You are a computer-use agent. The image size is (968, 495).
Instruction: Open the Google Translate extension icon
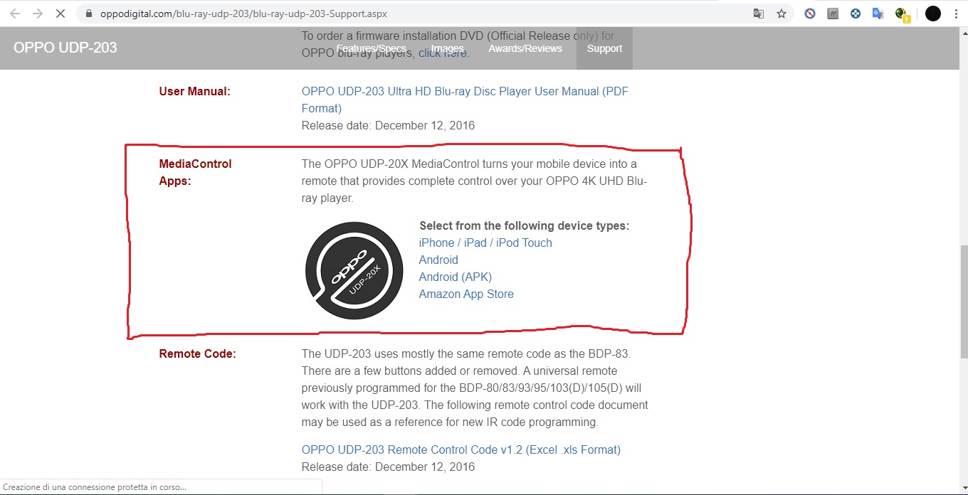[x=878, y=14]
